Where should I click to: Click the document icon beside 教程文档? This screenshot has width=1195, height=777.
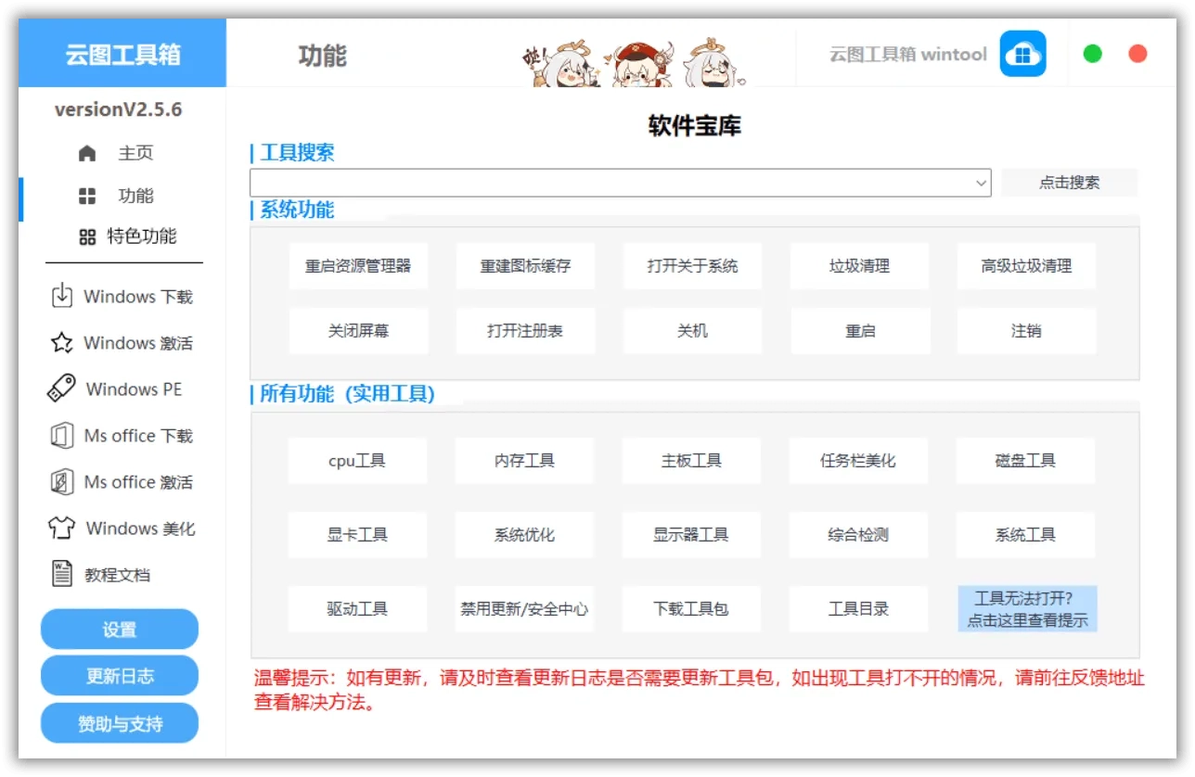tap(61, 574)
